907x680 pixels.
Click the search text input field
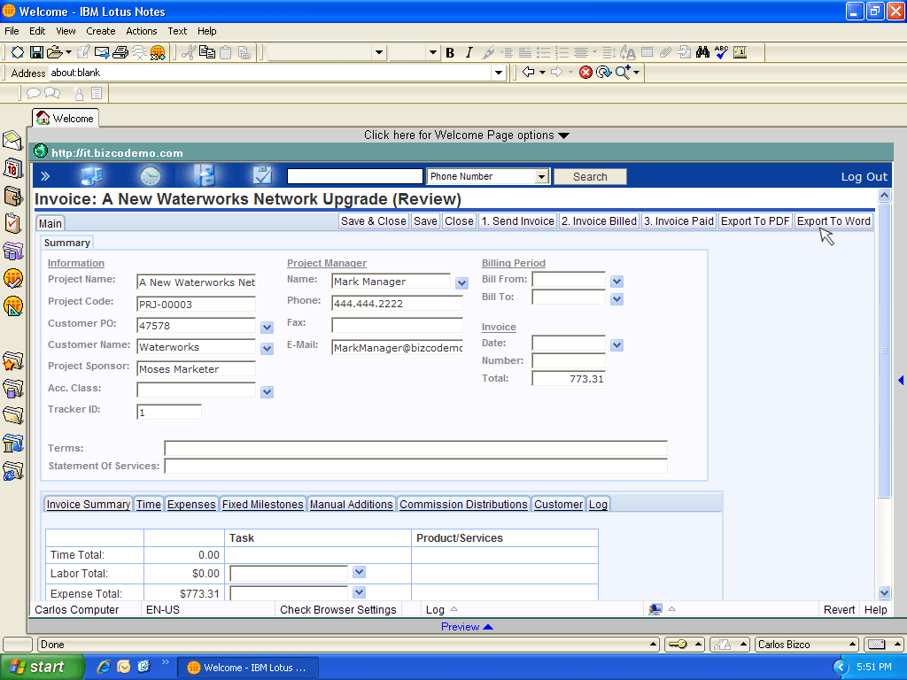pos(354,176)
